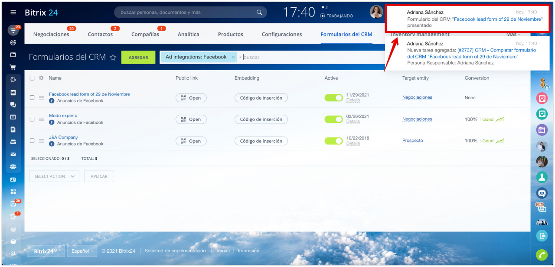Image resolution: width=555 pixels, height=267 pixels.
Task: Expand the Más tab menu
Action: [513, 34]
